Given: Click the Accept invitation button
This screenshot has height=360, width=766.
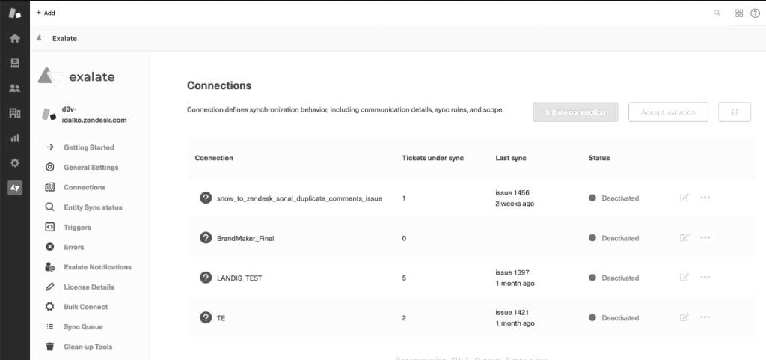Looking at the screenshot, I should point(668,112).
